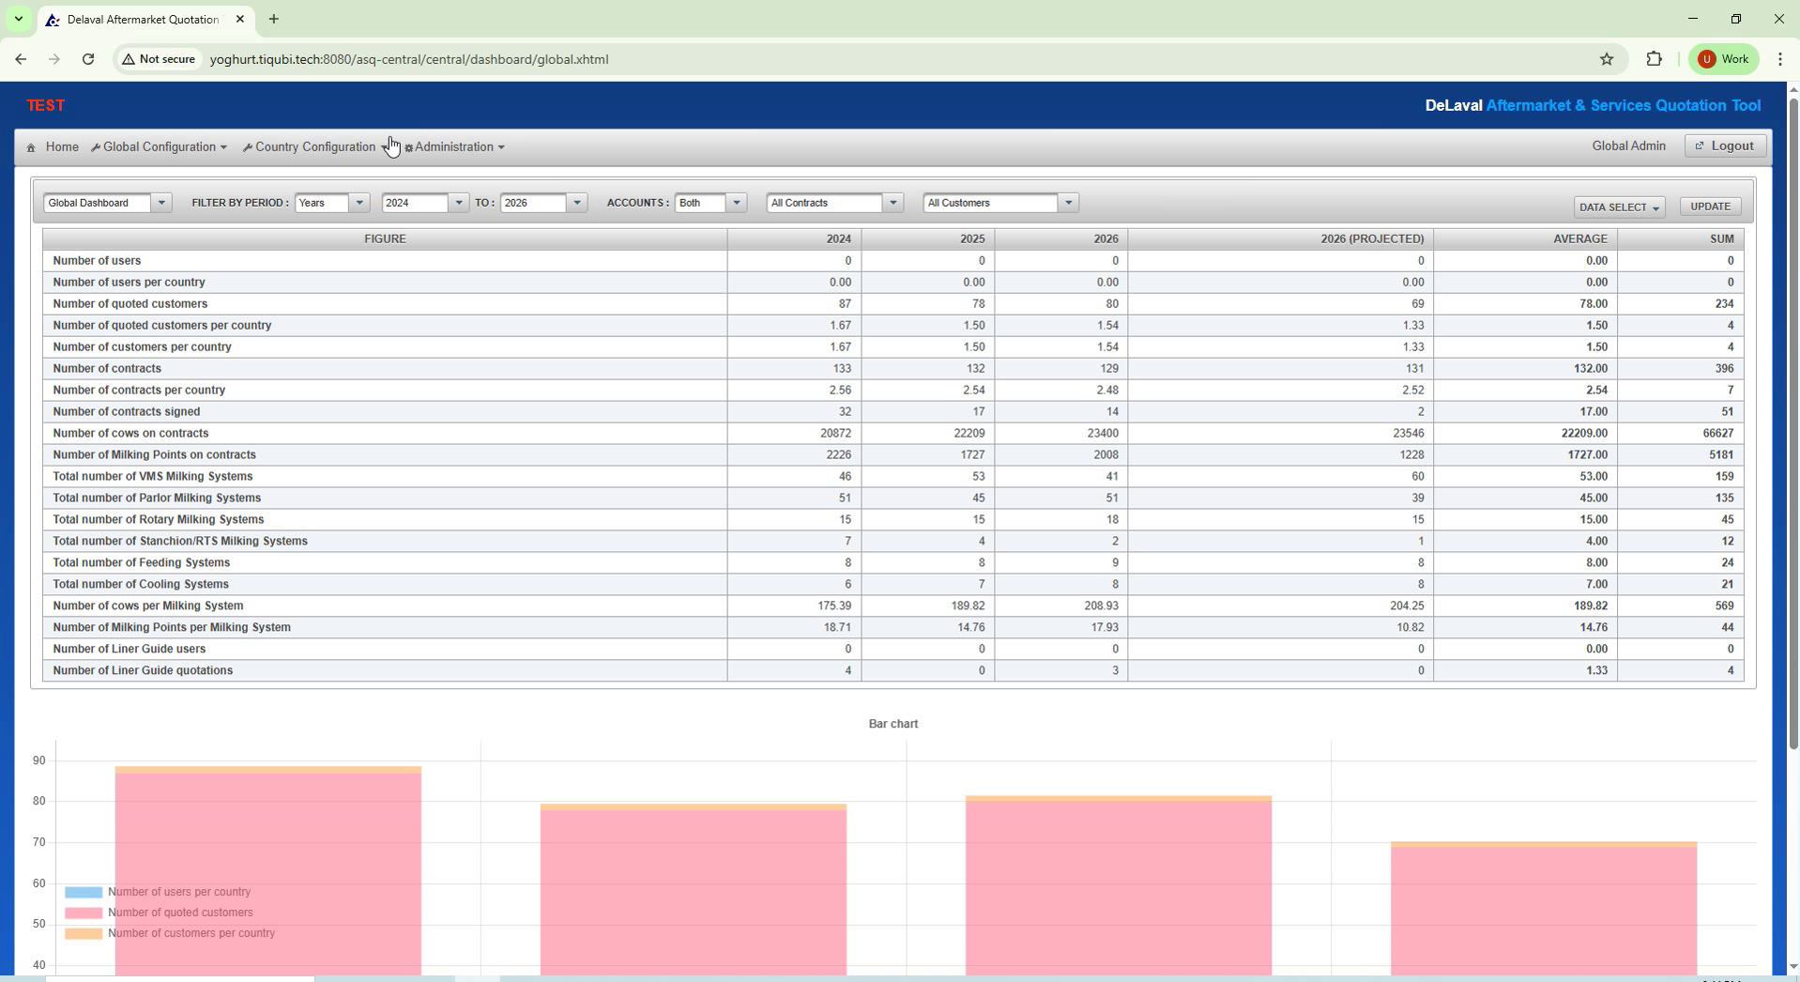Open Global Configuration menu
The height and width of the screenshot is (982, 1800).
tap(160, 147)
